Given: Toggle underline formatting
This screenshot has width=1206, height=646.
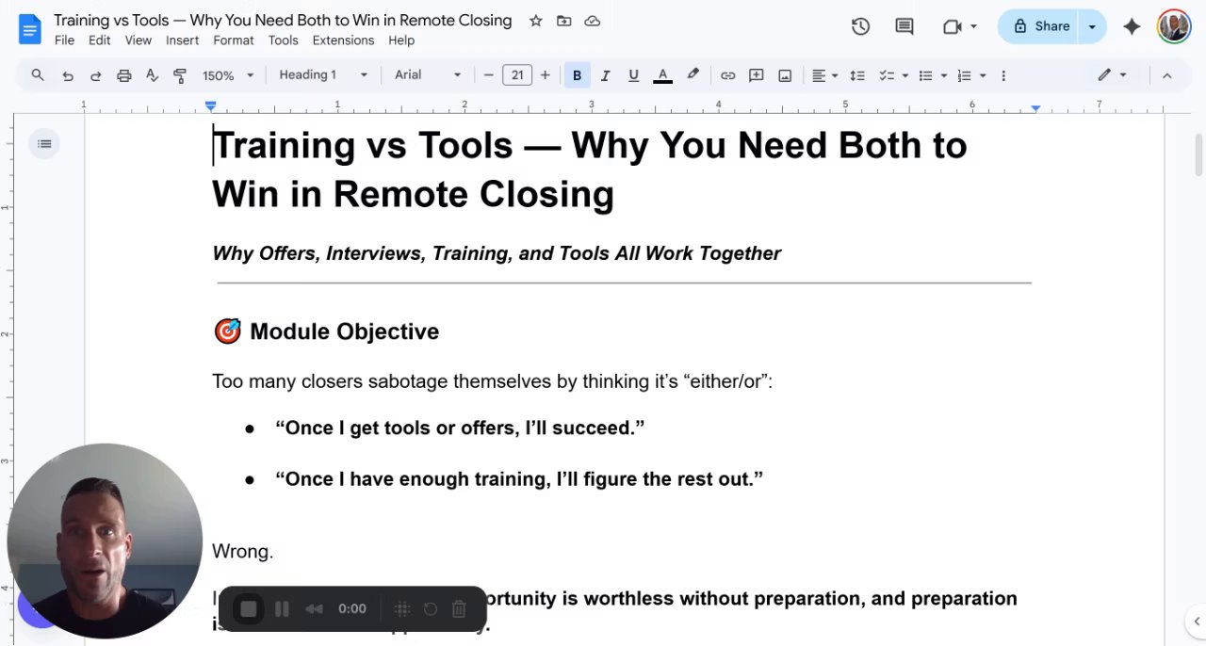Looking at the screenshot, I should pyautogui.click(x=633, y=75).
